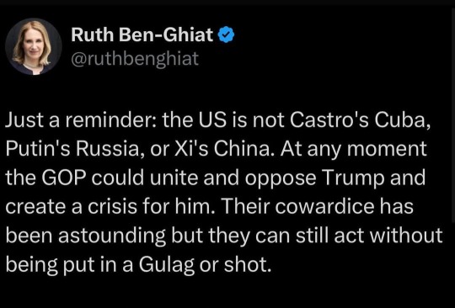
Task: Click the gray scrollbar strip on right edge
Action: click(x=453, y=116)
